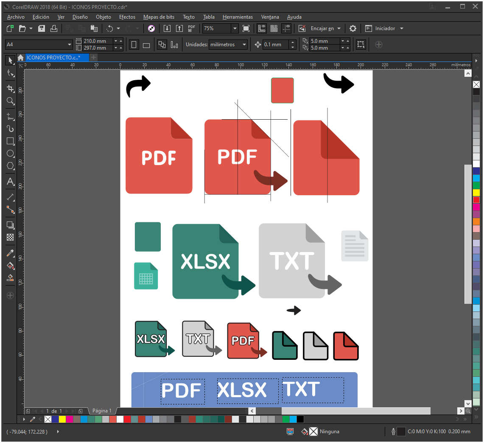
Task: Activate the Text tool
Action: (10, 182)
